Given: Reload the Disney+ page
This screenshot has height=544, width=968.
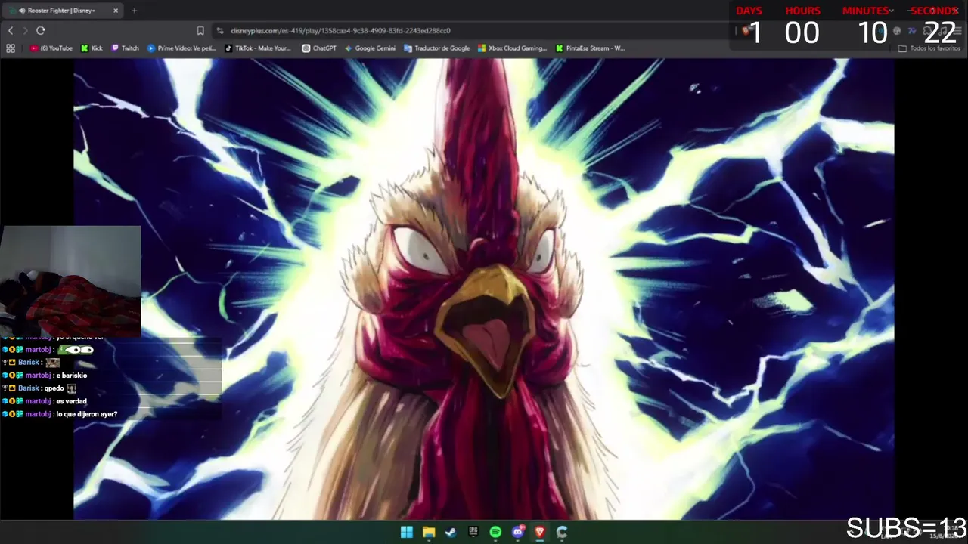Looking at the screenshot, I should [x=40, y=30].
